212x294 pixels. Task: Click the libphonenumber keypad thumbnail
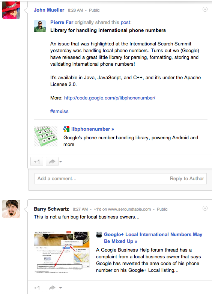pos(45,136)
